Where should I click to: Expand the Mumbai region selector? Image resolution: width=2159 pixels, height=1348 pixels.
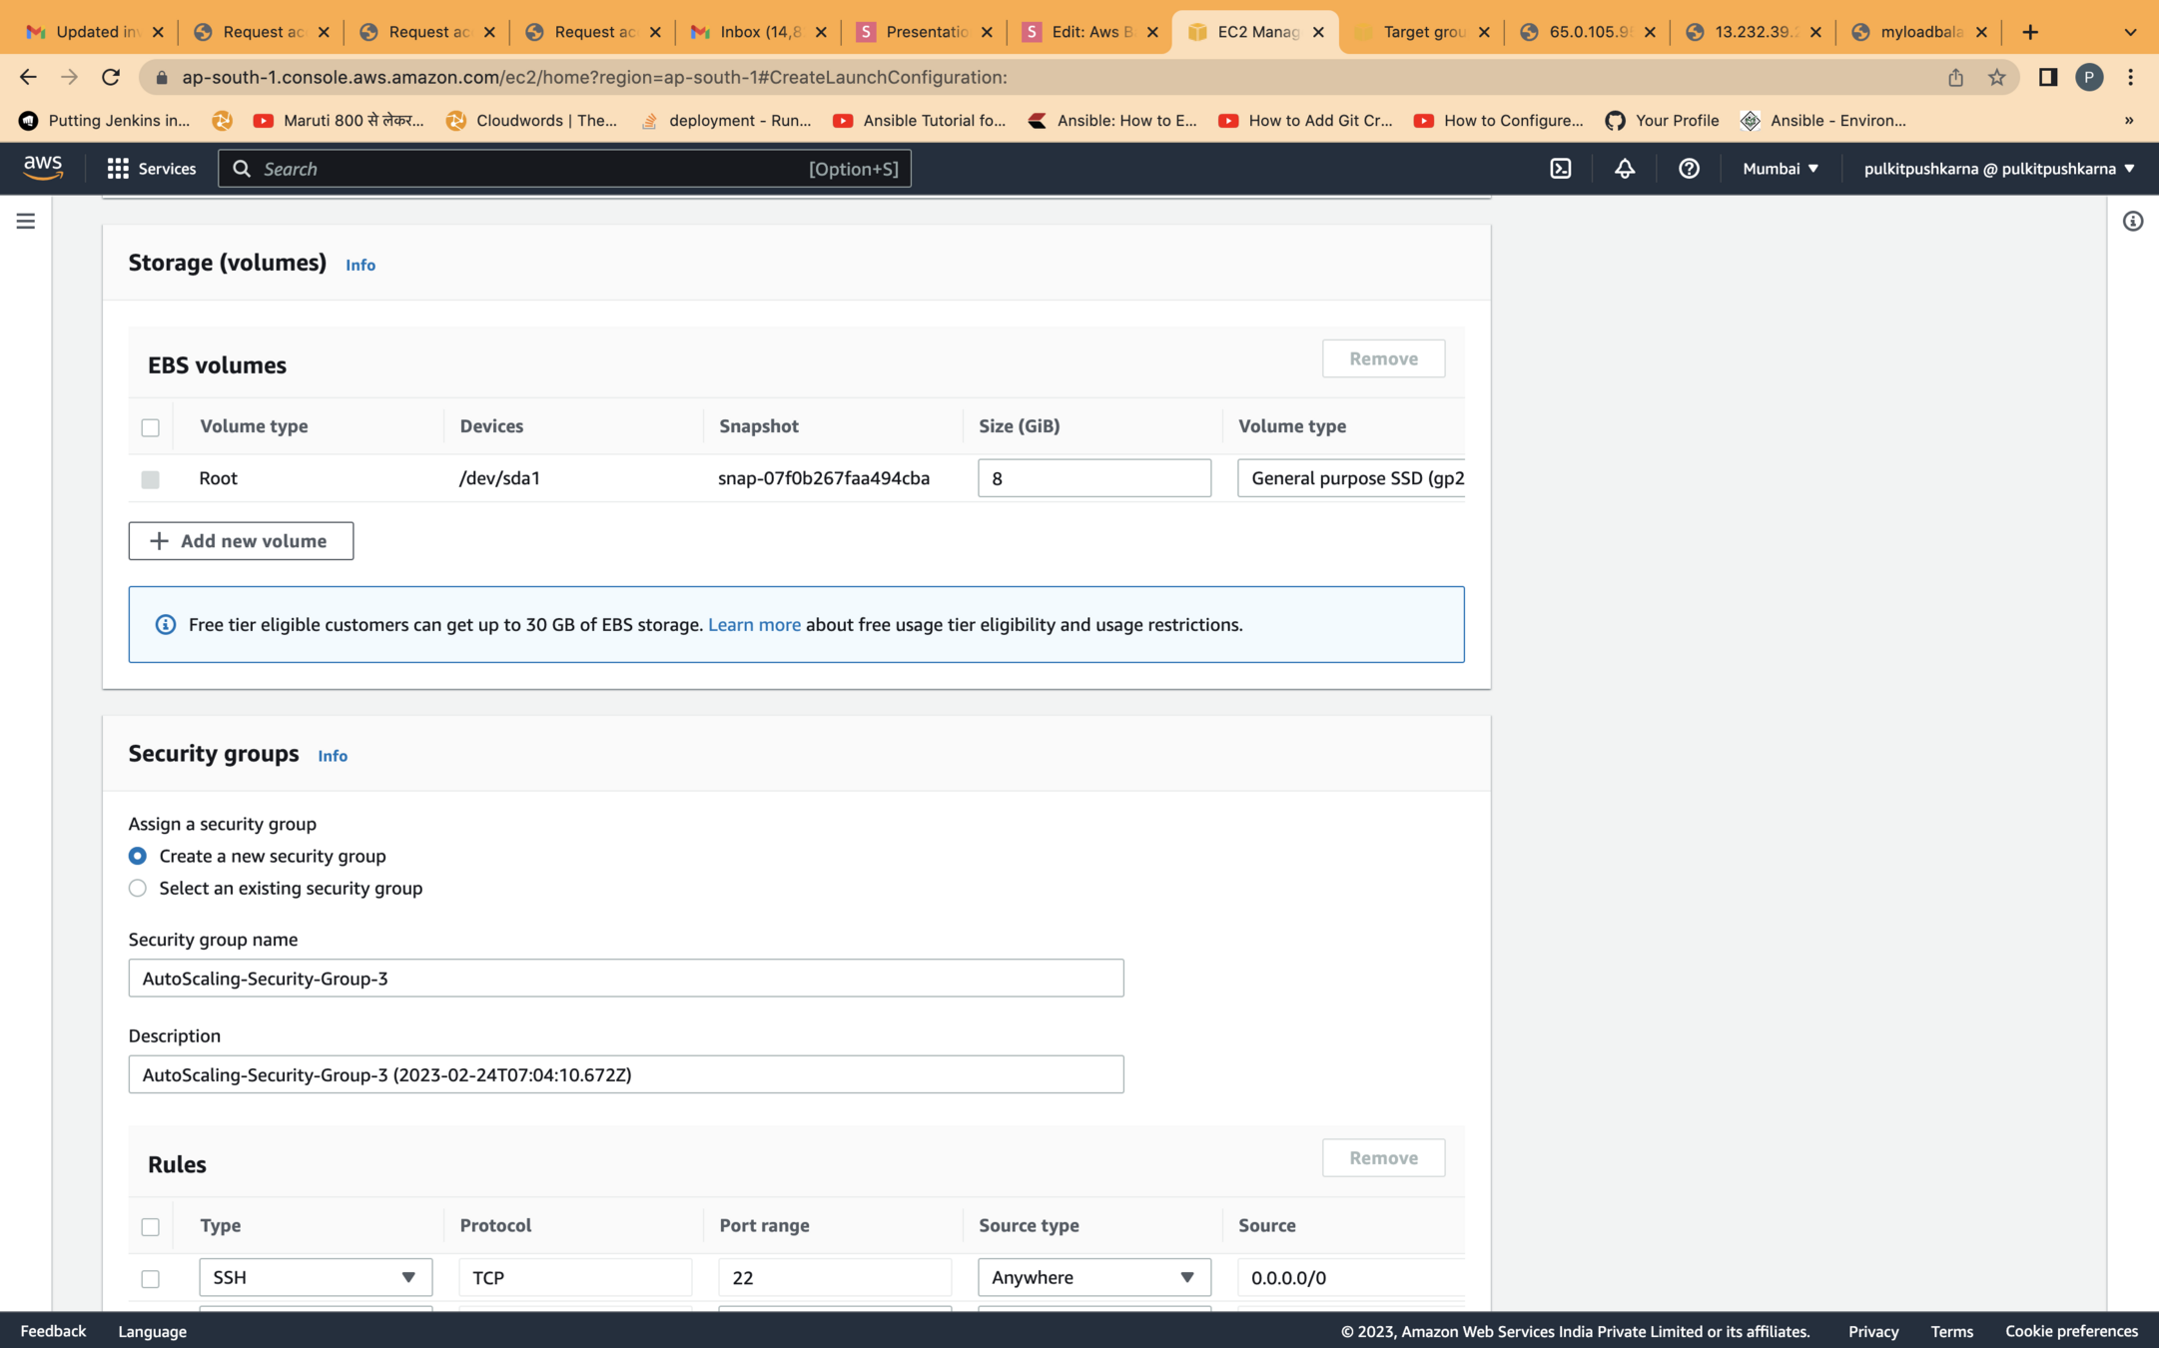(1780, 169)
